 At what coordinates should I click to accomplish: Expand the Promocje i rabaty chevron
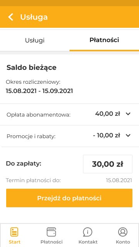[x=128, y=135]
